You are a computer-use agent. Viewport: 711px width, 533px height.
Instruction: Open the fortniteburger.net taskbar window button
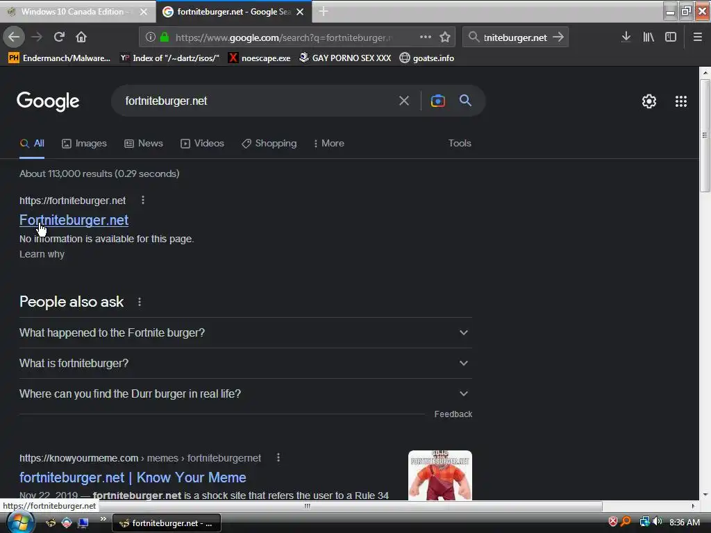(x=167, y=523)
